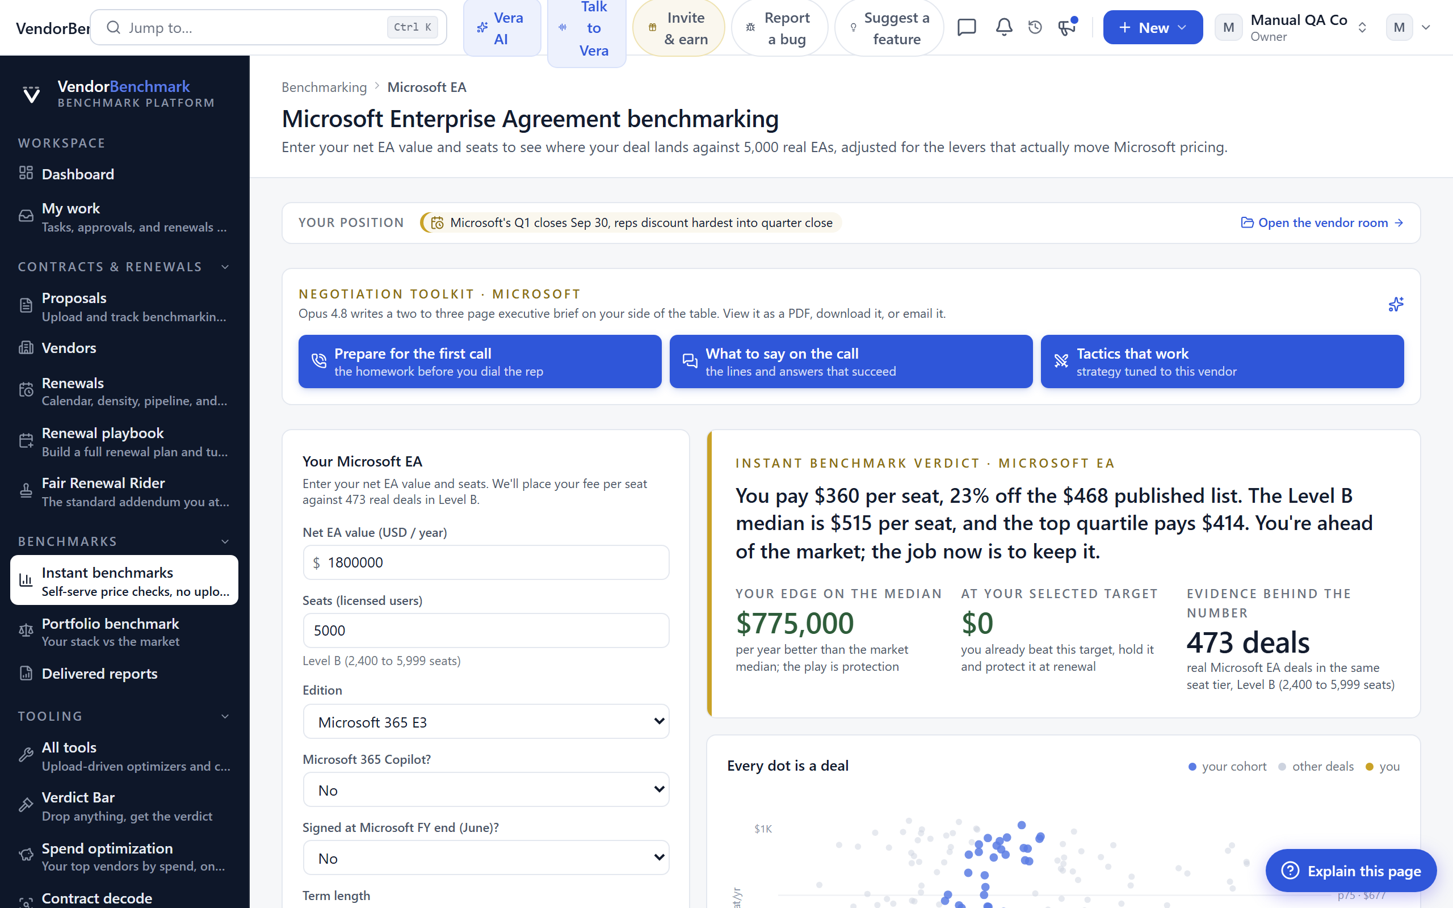The width and height of the screenshot is (1453, 908).
Task: Click the Vera AI button
Action: [x=502, y=28]
